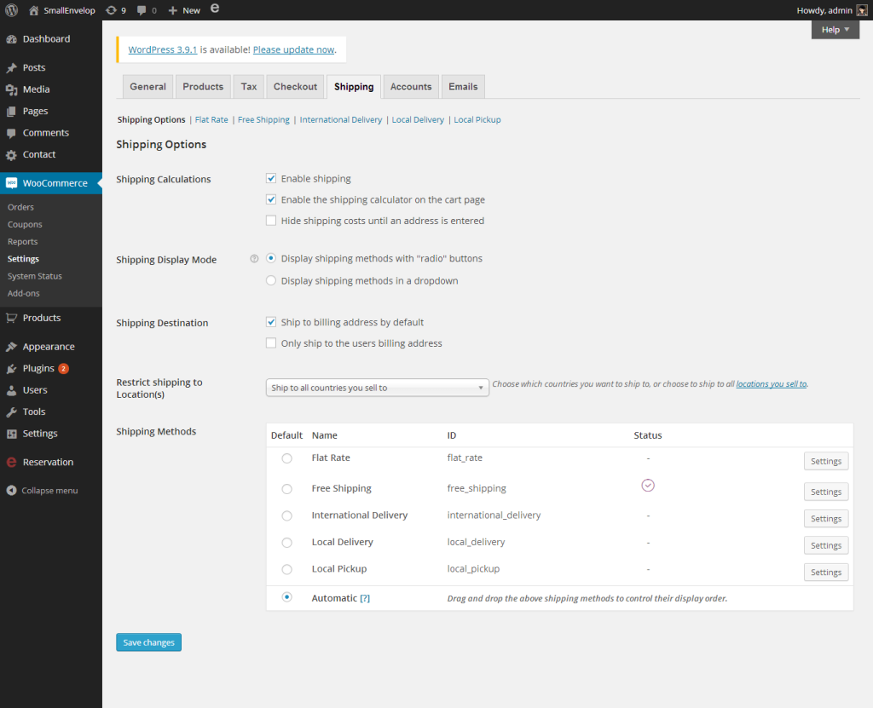Switch to the Emails tab
The width and height of the screenshot is (873, 708).
pos(463,87)
